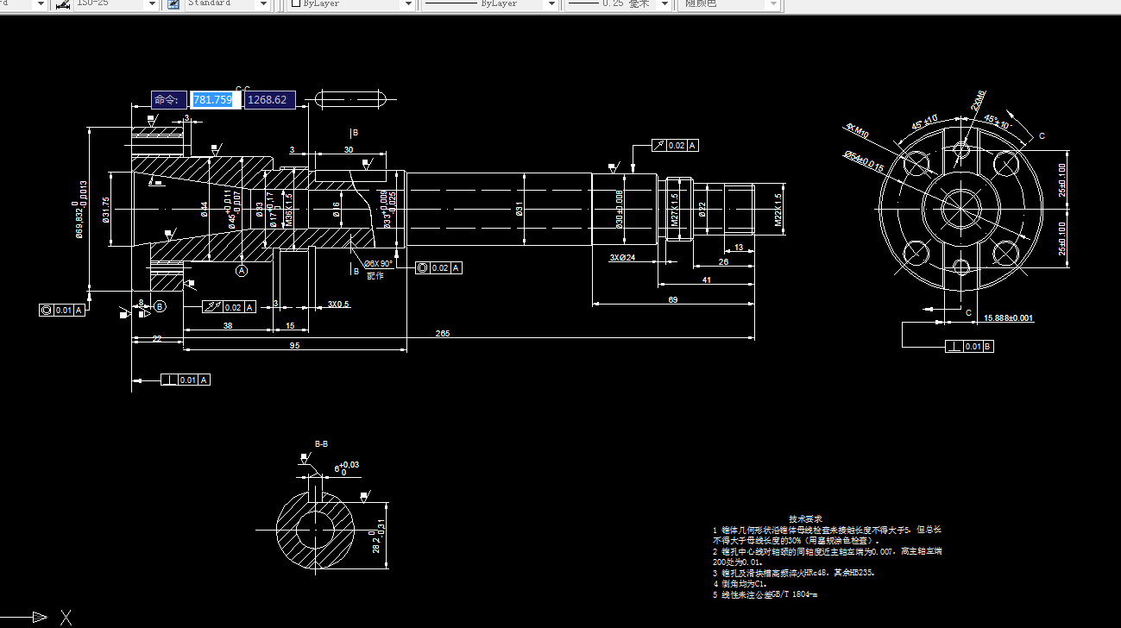The image size is (1121, 628).
Task: Click the text style icon beside Standard
Action: click(x=174, y=4)
